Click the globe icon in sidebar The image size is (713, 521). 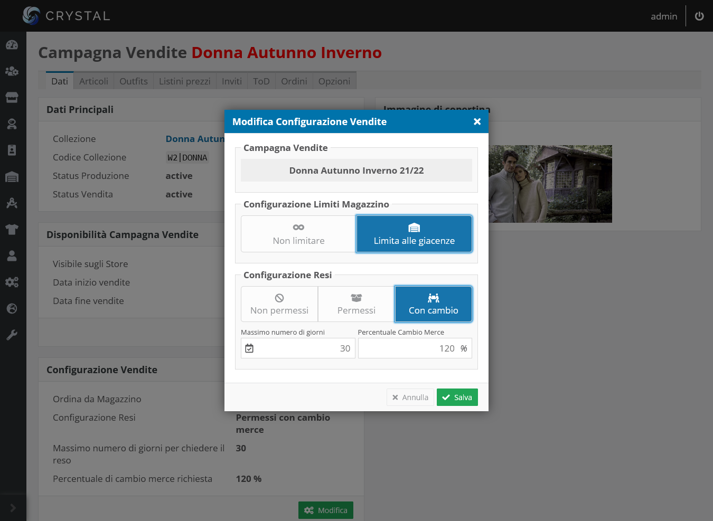(12, 309)
